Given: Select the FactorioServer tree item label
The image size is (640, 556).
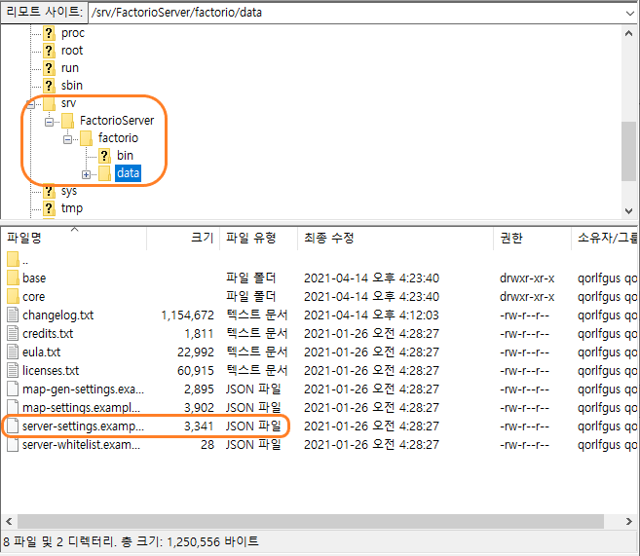Looking at the screenshot, I should pos(117,121).
